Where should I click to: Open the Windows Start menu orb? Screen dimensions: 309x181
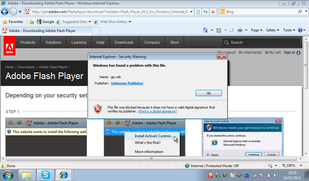[8, 175]
